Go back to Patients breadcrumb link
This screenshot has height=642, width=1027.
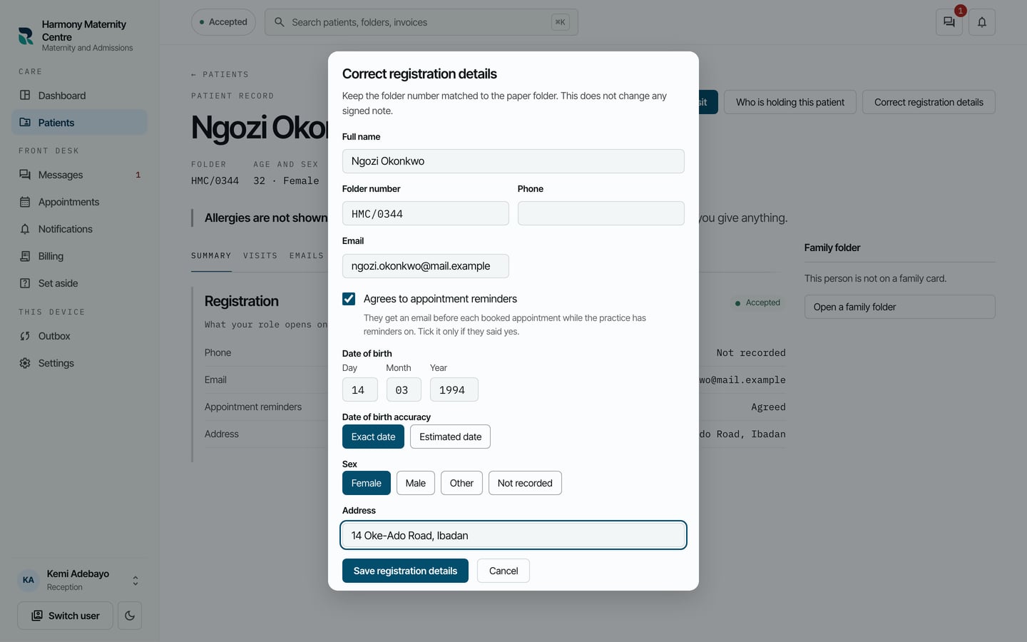coord(220,74)
